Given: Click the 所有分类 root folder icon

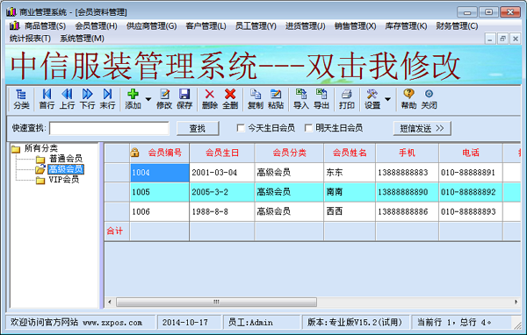Looking at the screenshot, I should [16, 149].
